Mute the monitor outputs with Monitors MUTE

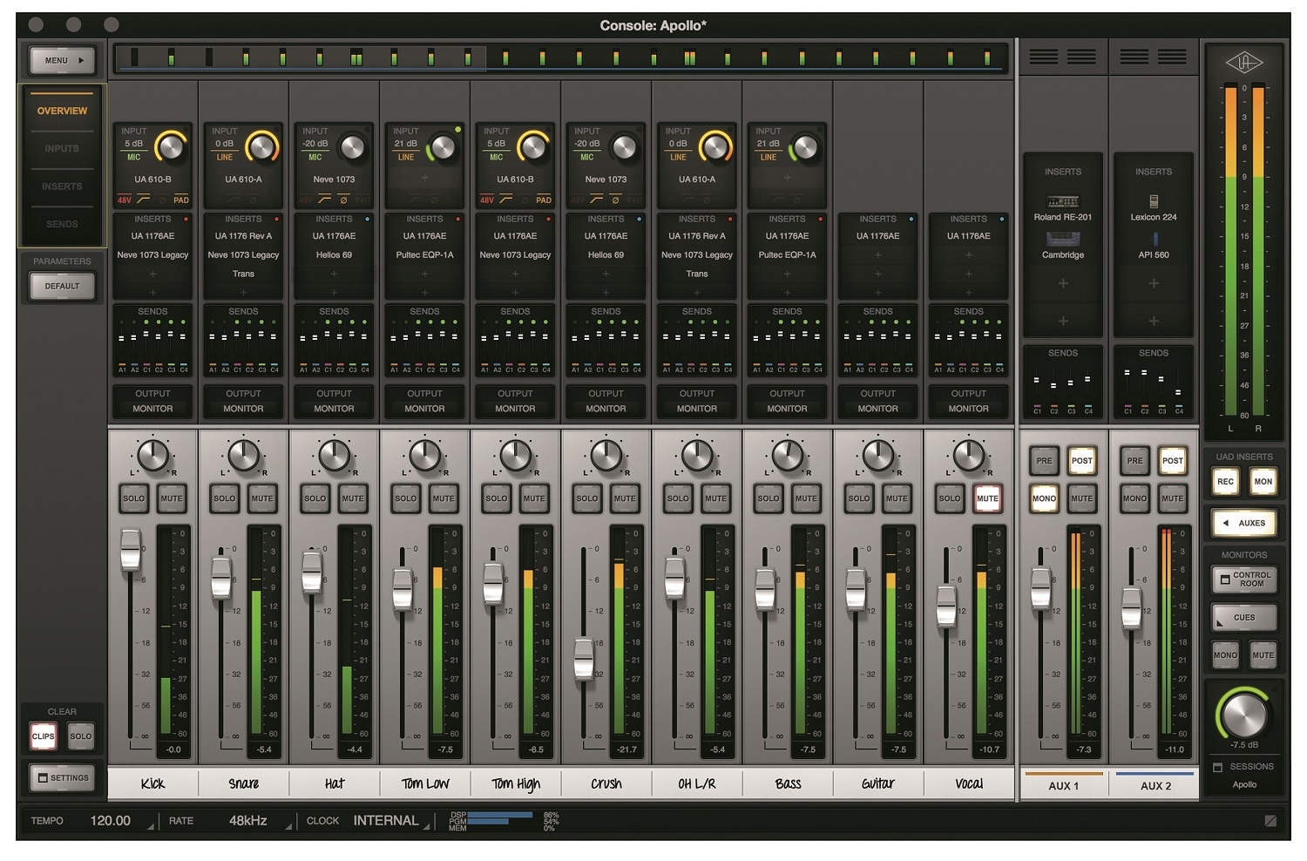(x=1263, y=655)
